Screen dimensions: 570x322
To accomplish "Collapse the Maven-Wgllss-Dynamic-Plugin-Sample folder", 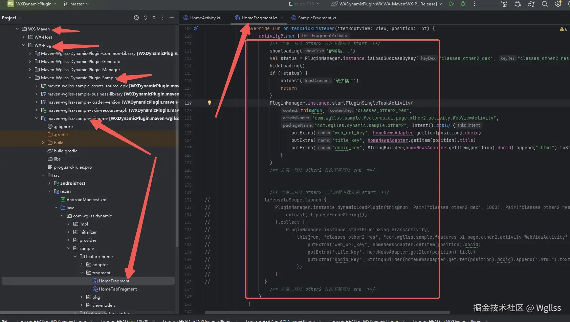I will pos(30,78).
